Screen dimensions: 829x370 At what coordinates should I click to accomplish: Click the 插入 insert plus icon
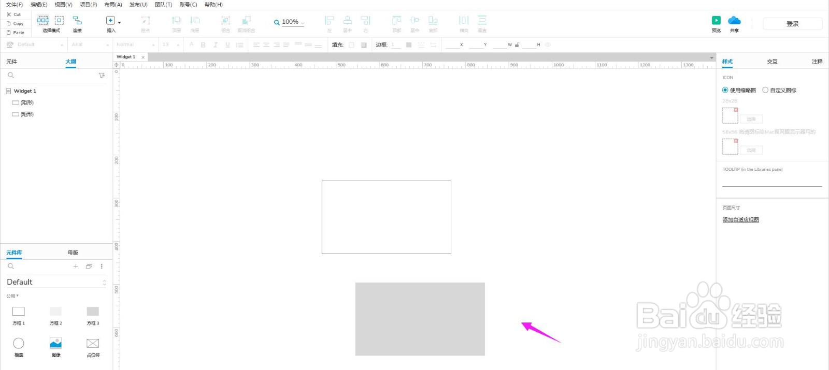click(x=110, y=20)
